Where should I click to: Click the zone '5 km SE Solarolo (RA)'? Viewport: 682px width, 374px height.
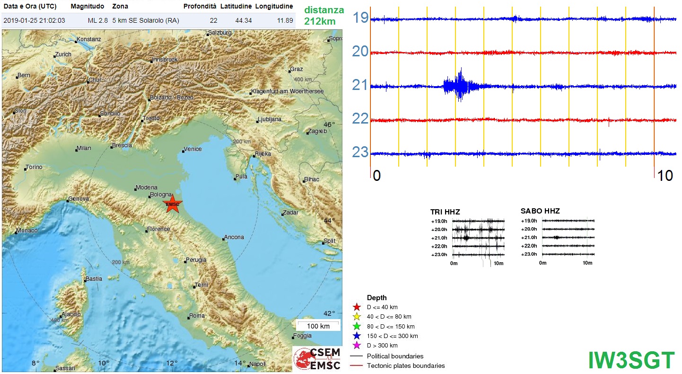click(x=146, y=20)
